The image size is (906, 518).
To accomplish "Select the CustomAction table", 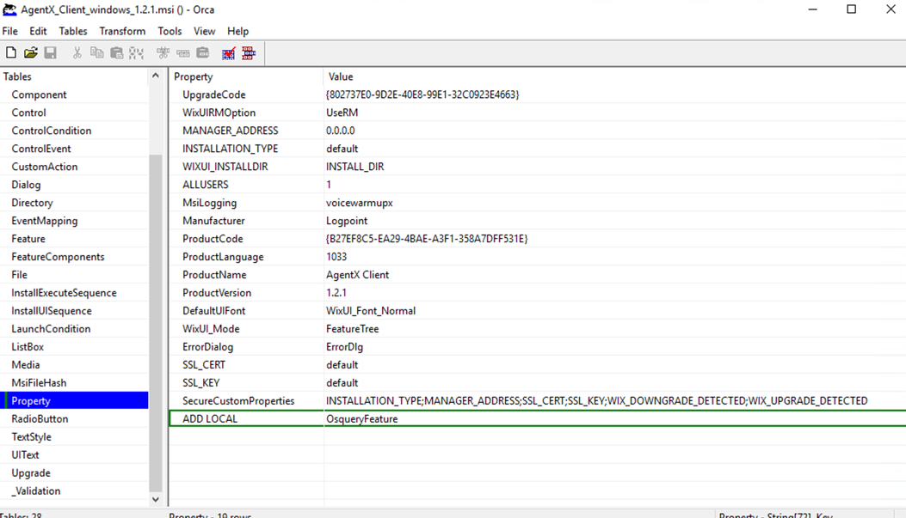I will (x=44, y=167).
